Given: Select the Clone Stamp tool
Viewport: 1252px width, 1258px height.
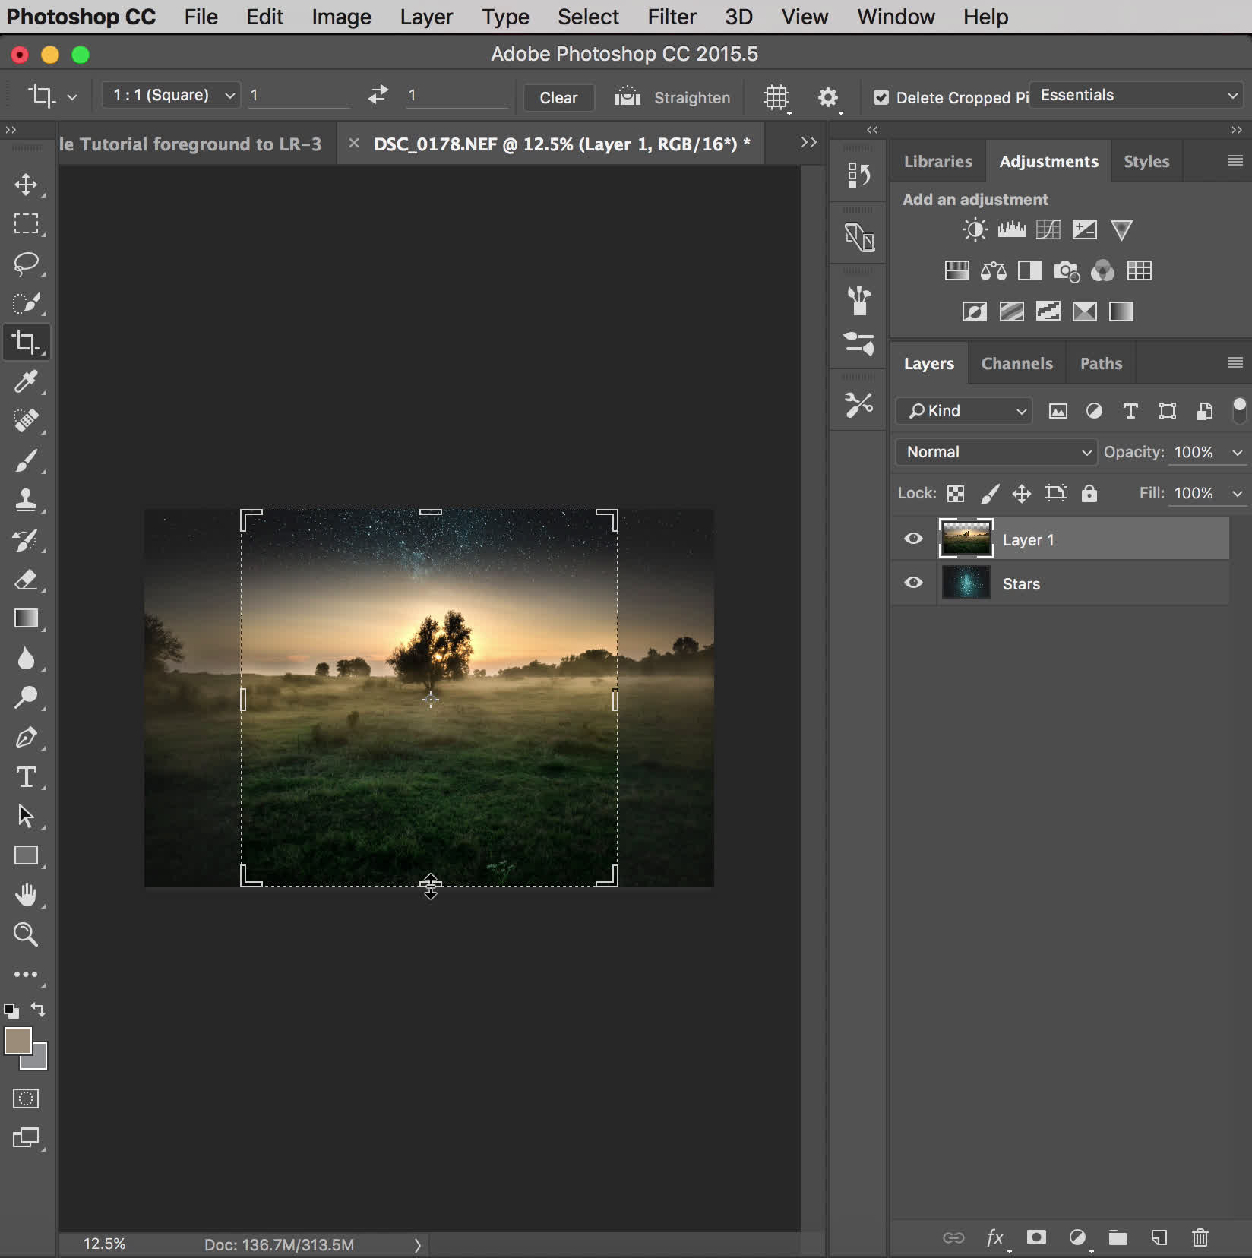Looking at the screenshot, I should pos(26,499).
